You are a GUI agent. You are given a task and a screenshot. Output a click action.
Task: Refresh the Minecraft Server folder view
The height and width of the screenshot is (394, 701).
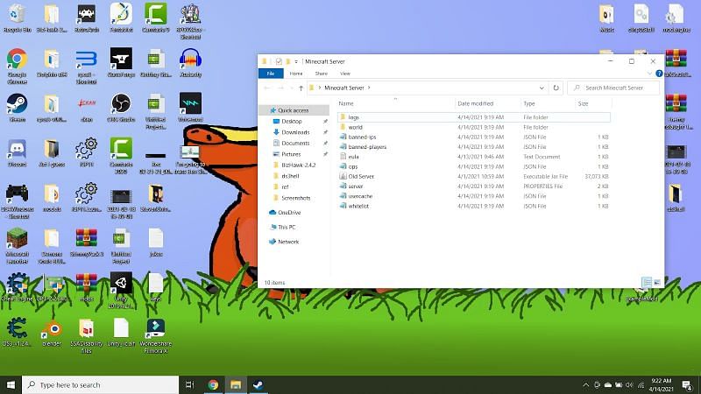[556, 88]
